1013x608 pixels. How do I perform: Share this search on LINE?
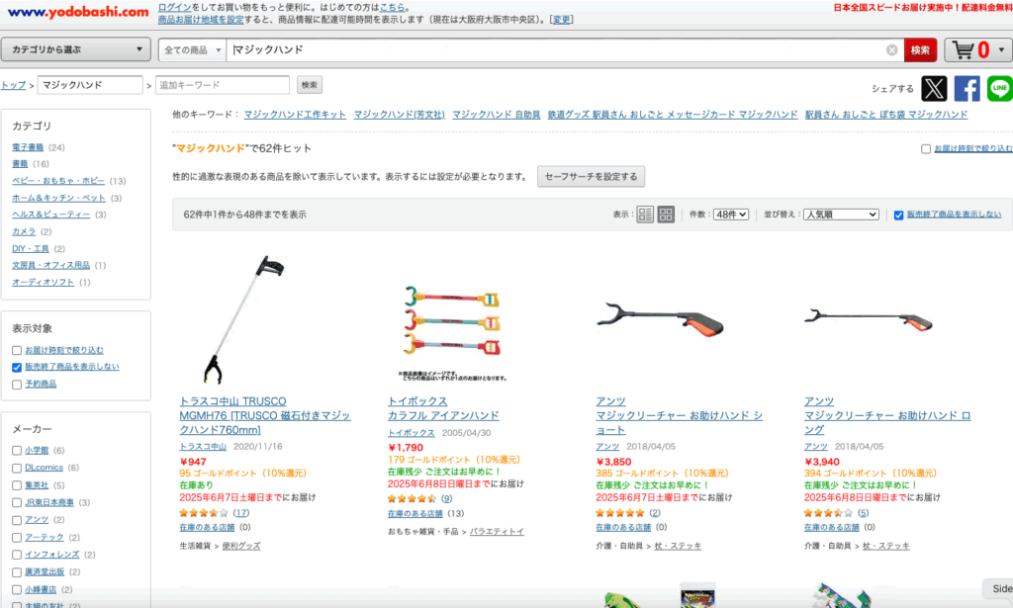(x=999, y=88)
